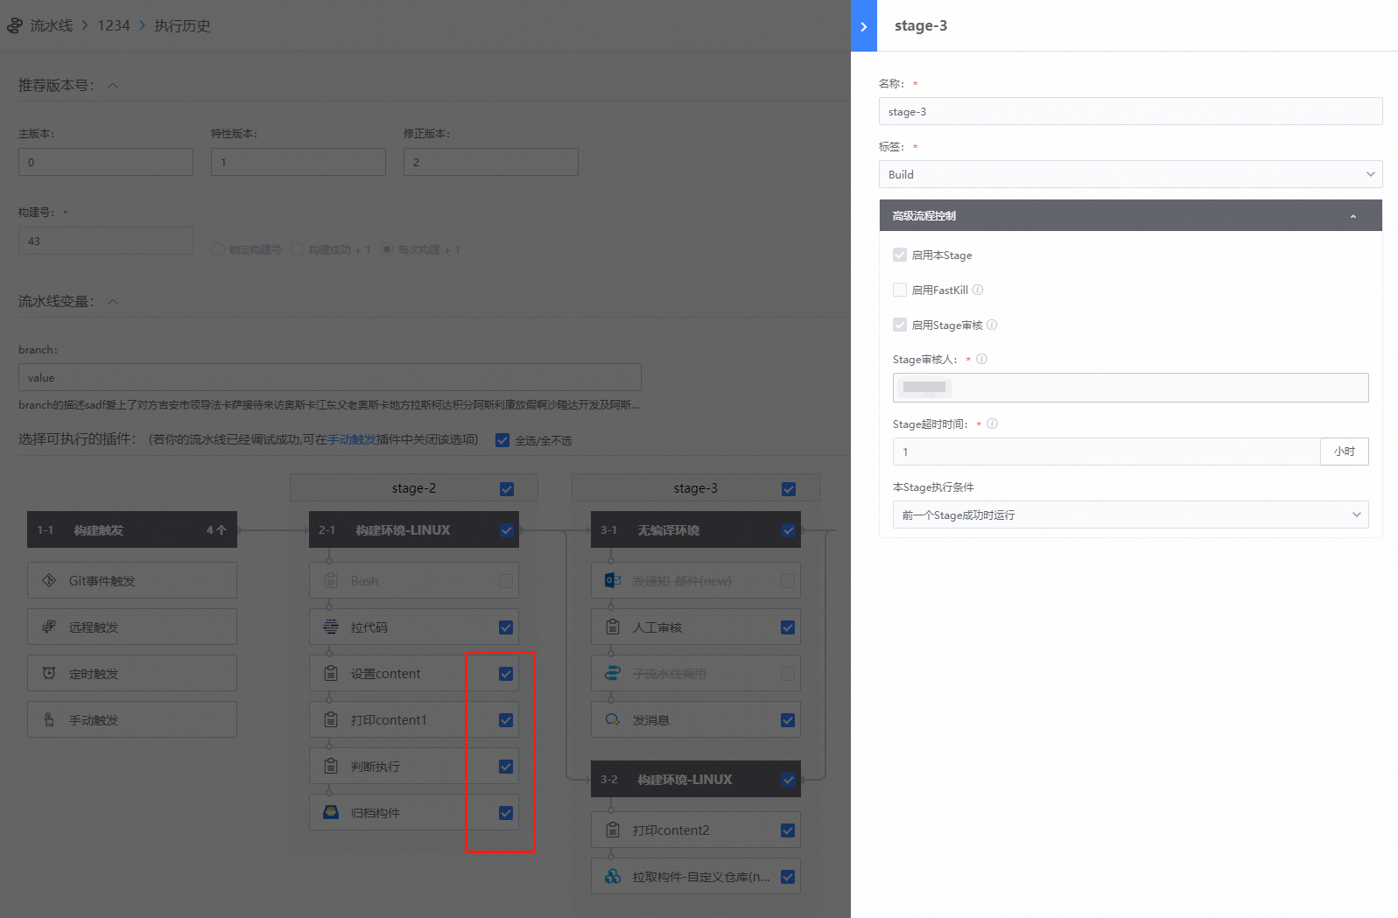Click info icon next to Stage审核人
The width and height of the screenshot is (1398, 918).
[x=981, y=359]
